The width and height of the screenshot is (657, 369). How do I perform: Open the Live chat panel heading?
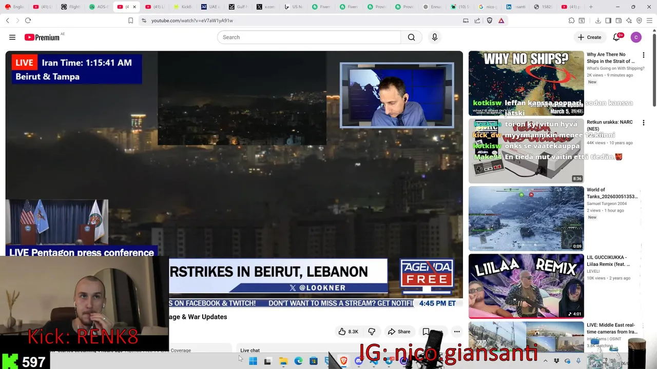[250, 351]
